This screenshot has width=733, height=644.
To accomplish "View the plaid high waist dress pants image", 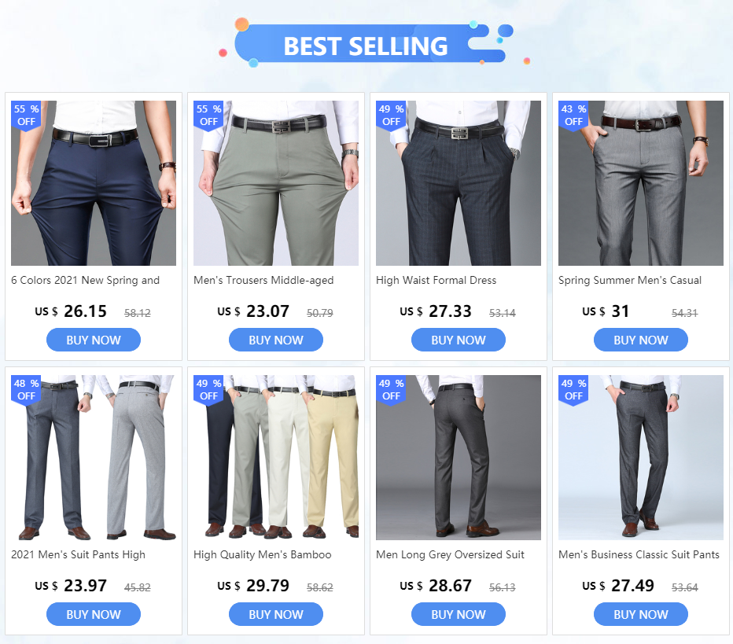I will (x=458, y=183).
